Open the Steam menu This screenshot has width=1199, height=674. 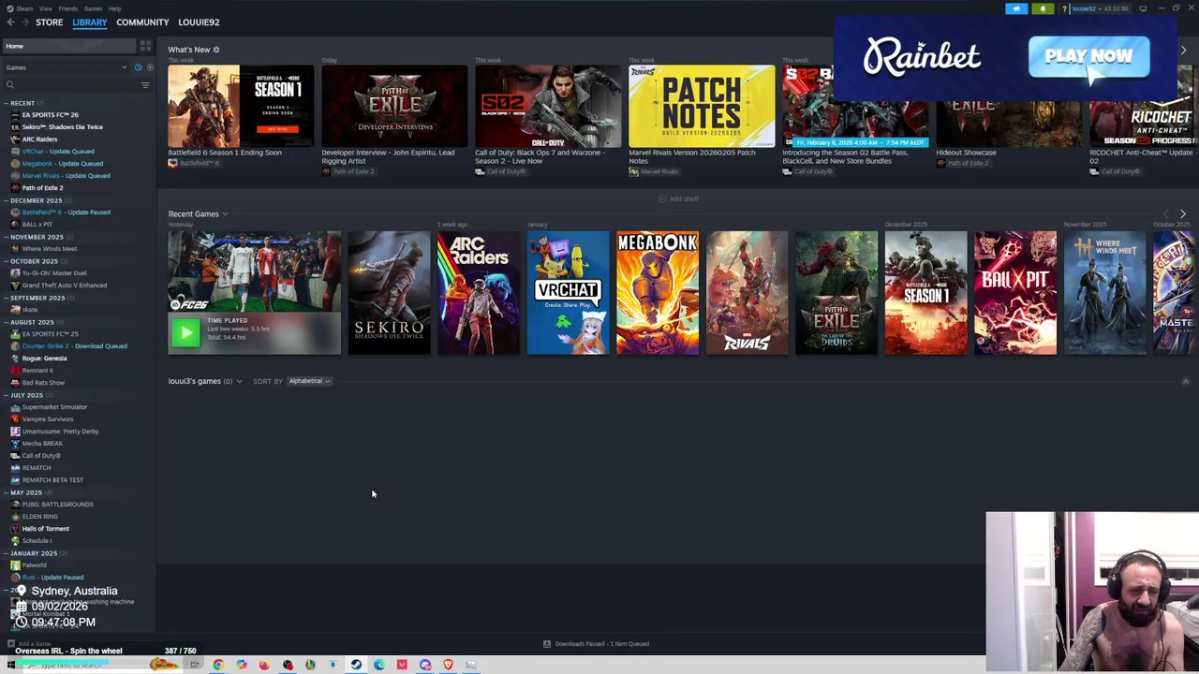23,8
